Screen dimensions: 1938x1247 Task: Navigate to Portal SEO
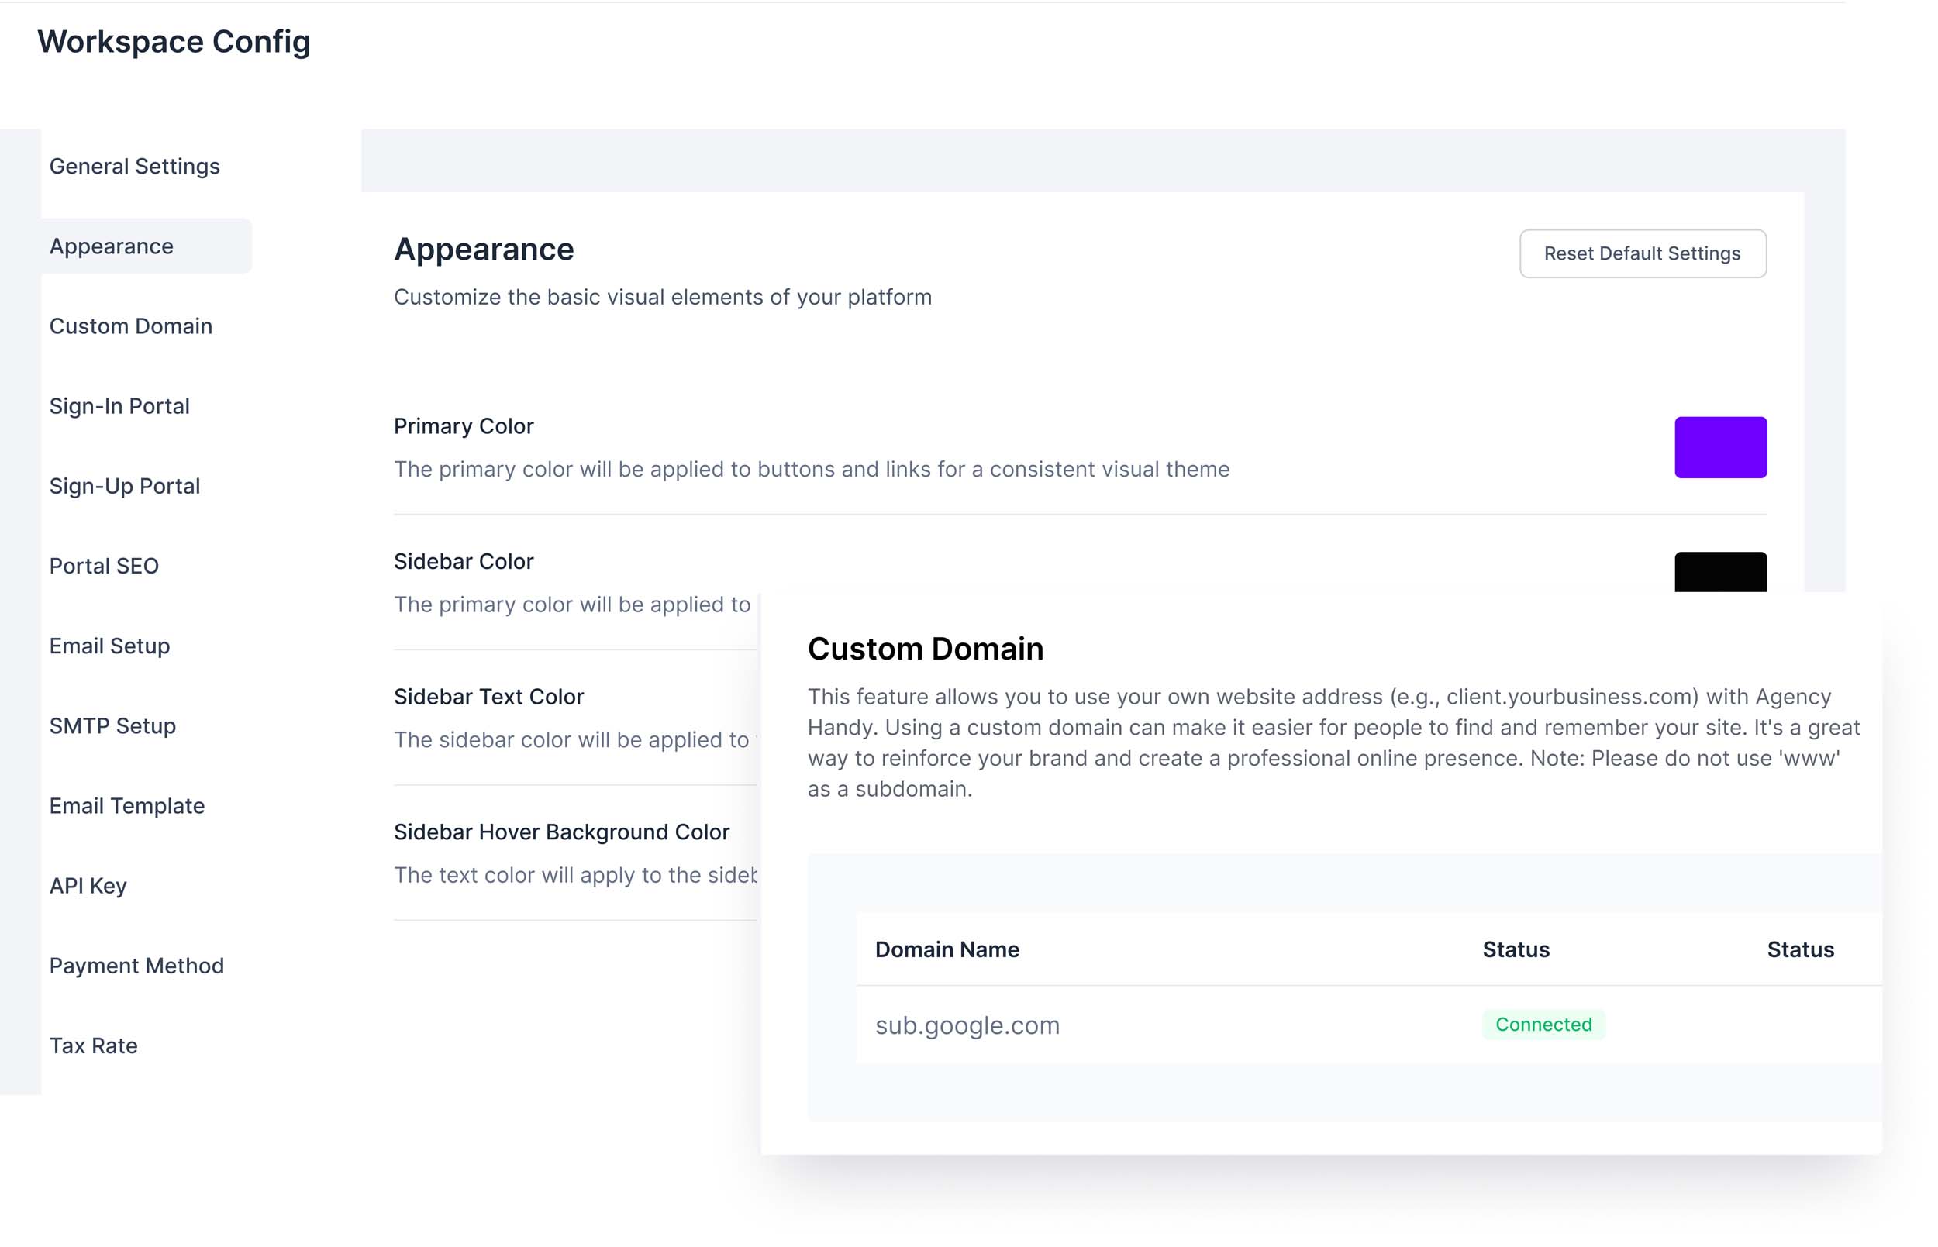pos(105,566)
